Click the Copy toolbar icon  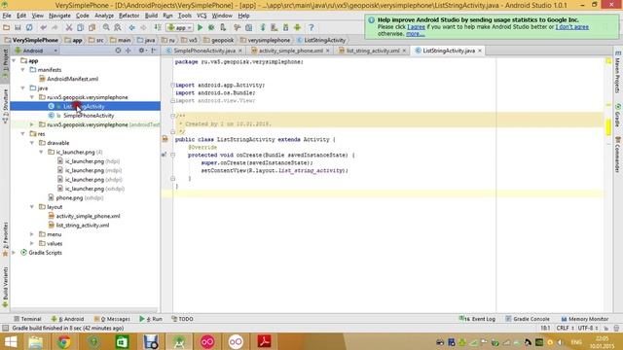click(x=80, y=28)
